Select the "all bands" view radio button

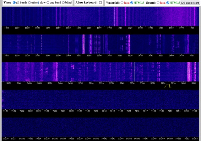tap(14, 3)
